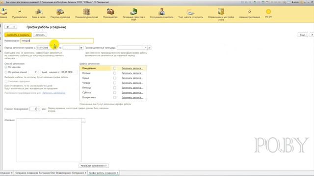Open the Сотрудники и зарплата section

click(x=161, y=14)
